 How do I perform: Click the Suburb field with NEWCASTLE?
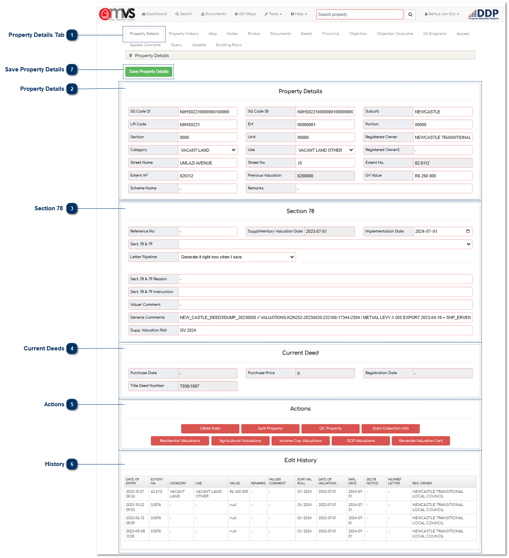[x=443, y=112]
